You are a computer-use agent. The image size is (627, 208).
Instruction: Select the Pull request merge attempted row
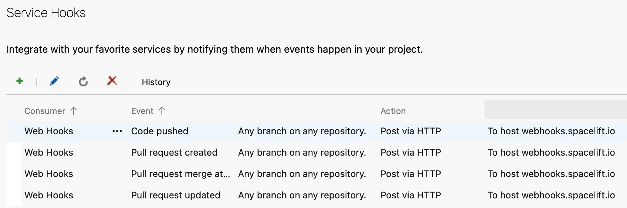tap(180, 174)
